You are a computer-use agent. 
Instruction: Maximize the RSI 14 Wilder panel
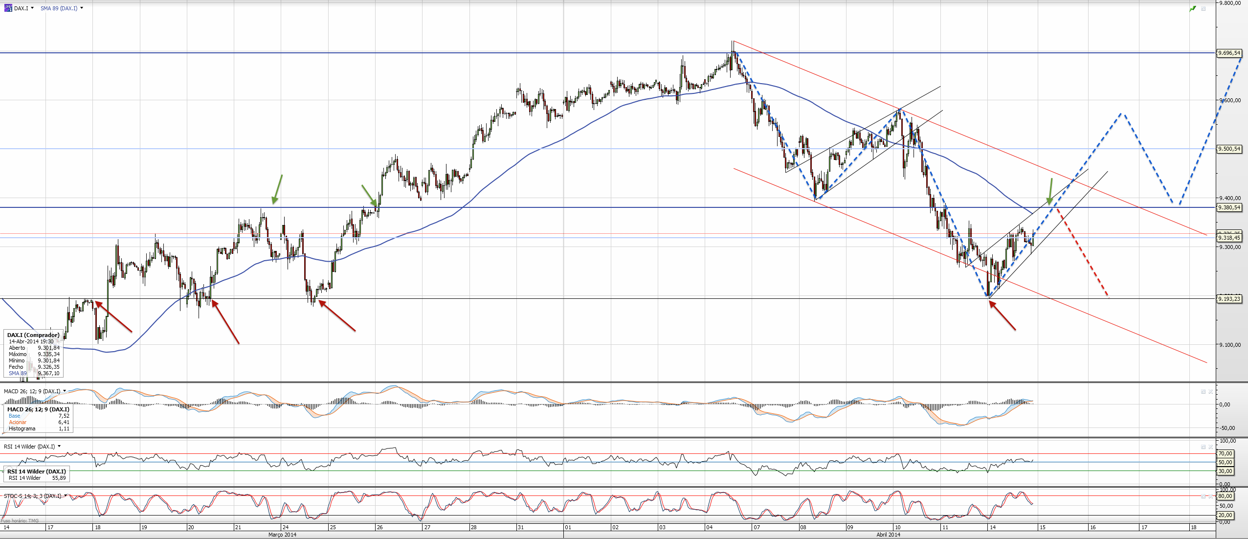[x=1203, y=447]
